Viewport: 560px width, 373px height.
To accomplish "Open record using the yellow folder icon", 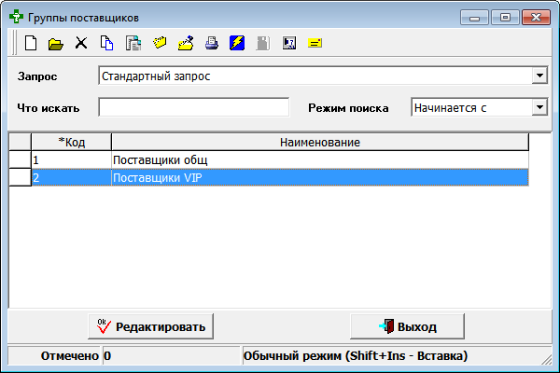I will coord(55,44).
